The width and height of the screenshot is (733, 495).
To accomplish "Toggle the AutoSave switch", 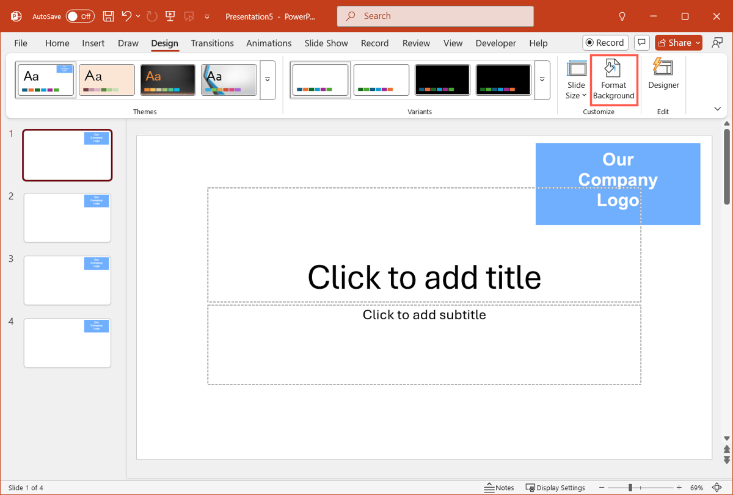I will 80,16.
